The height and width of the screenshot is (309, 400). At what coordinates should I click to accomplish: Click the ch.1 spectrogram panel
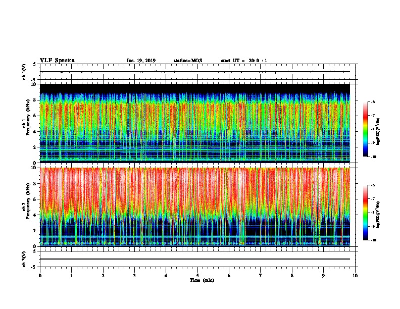pos(195,123)
